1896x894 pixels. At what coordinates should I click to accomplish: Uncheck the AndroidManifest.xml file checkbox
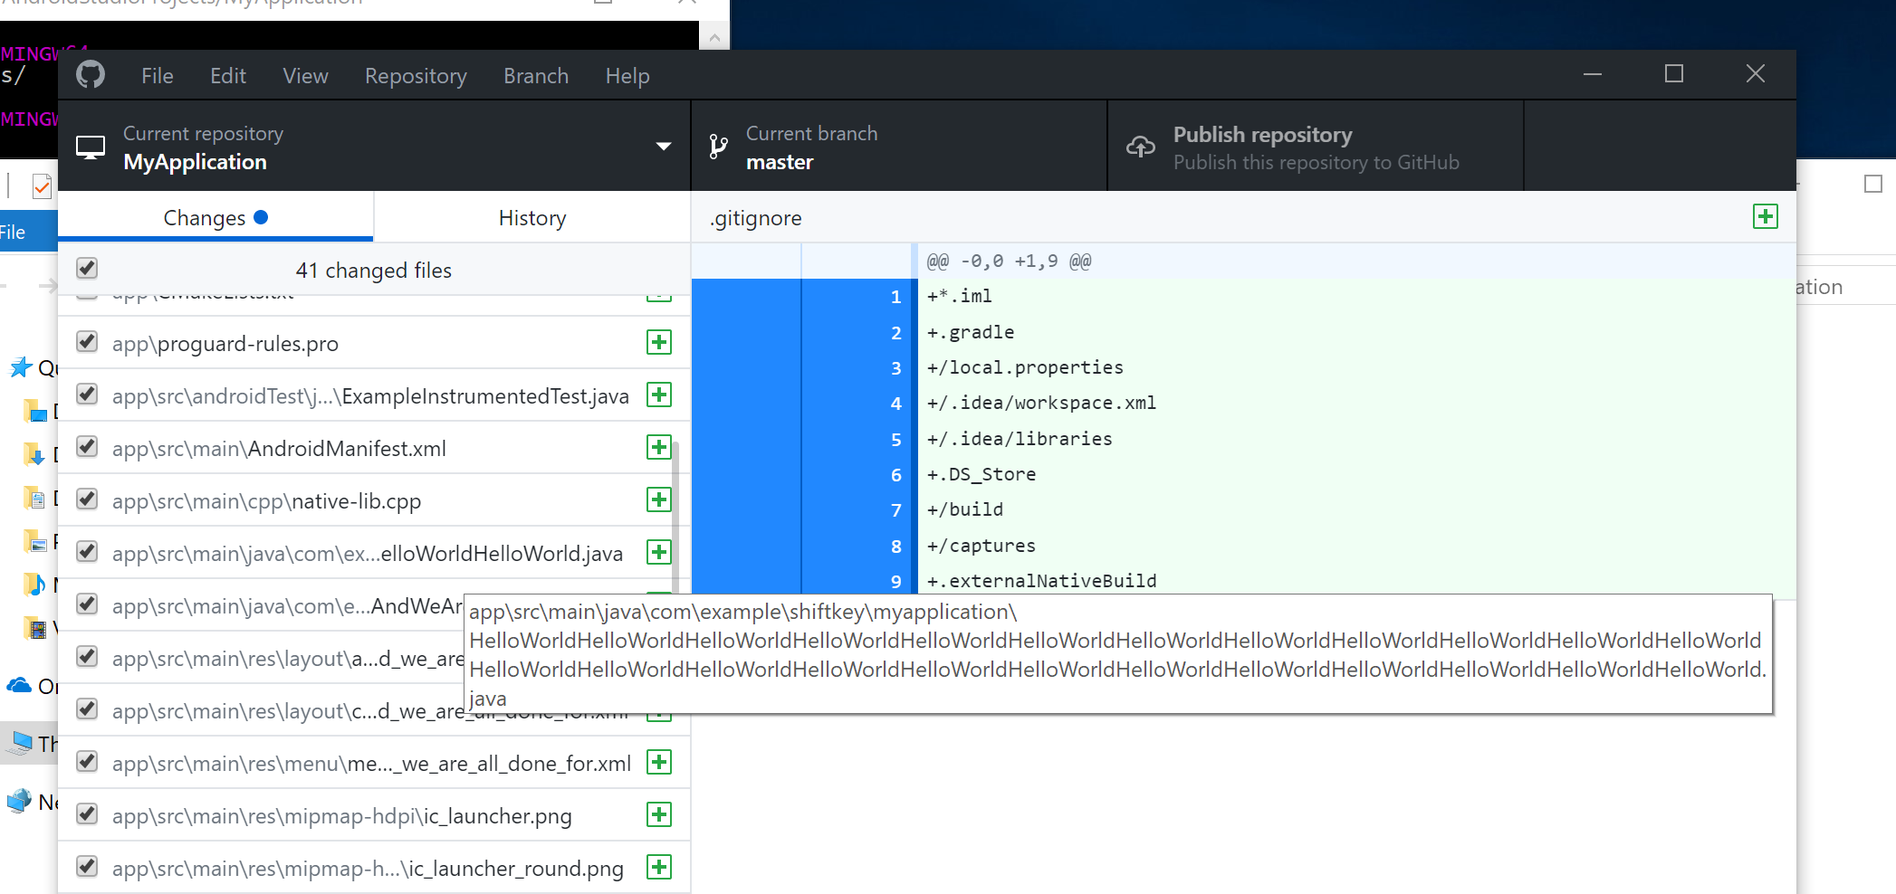[87, 447]
